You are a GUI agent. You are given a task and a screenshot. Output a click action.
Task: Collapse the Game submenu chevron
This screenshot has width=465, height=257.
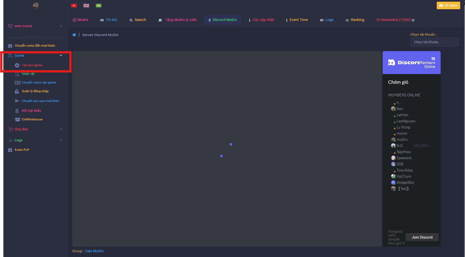61,55
